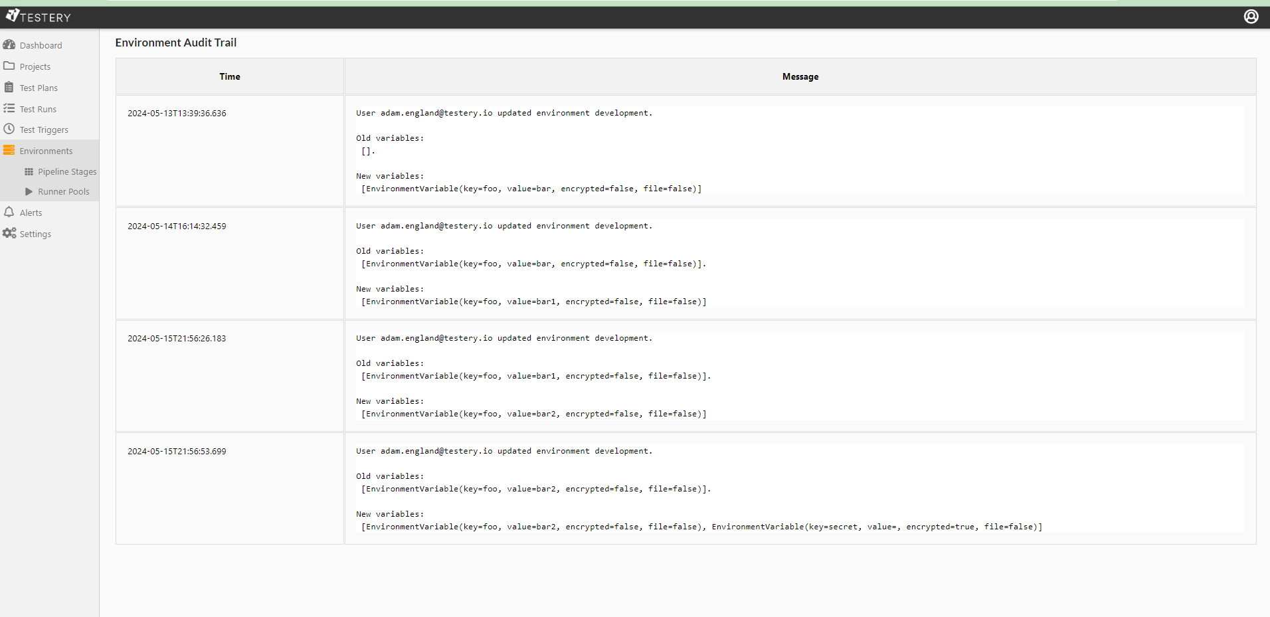Click the Settings gears icon
This screenshot has height=617, width=1270.
[9, 233]
